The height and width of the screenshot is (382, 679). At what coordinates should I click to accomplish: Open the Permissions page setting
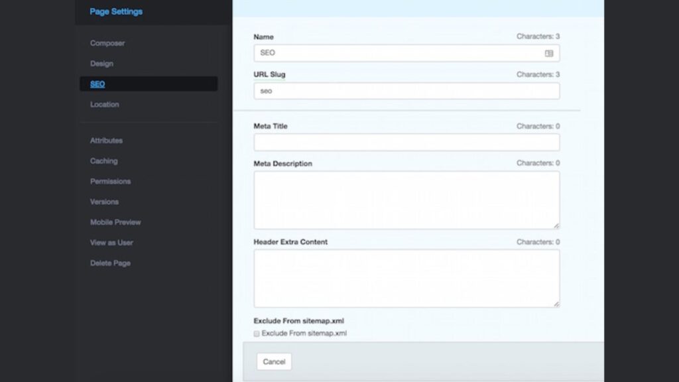pos(111,181)
